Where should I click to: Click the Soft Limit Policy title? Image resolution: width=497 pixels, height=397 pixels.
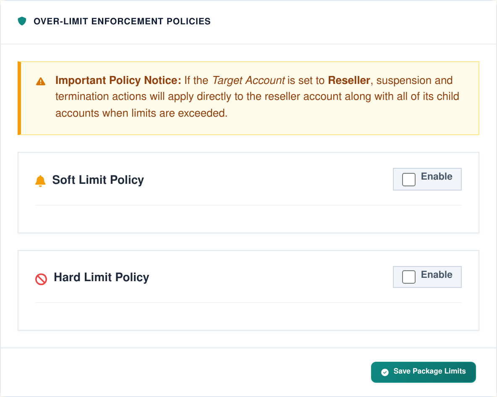[98, 180]
